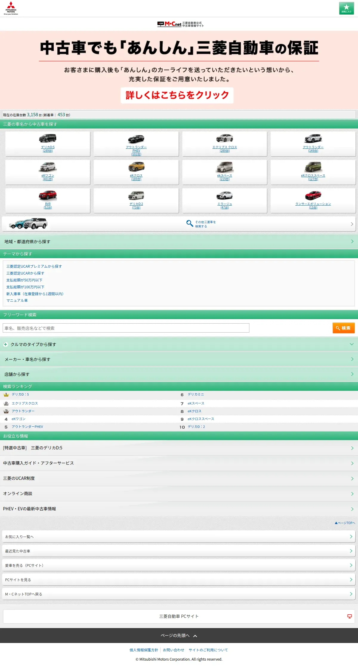Open サイトのご利用について footer link
The height and width of the screenshot is (666, 358).
(208, 650)
